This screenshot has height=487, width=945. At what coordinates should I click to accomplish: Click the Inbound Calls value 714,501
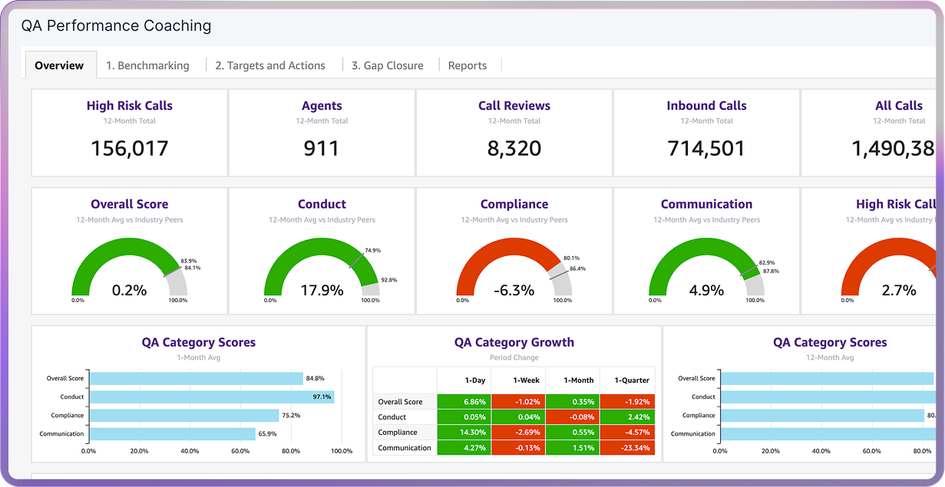706,148
